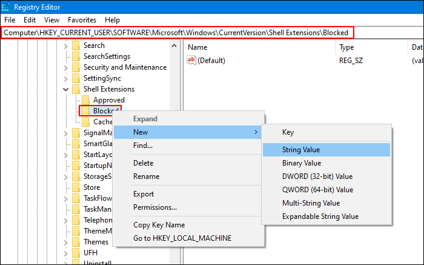Select the (Default) value row
The height and width of the screenshot is (265, 424).
tap(304, 61)
